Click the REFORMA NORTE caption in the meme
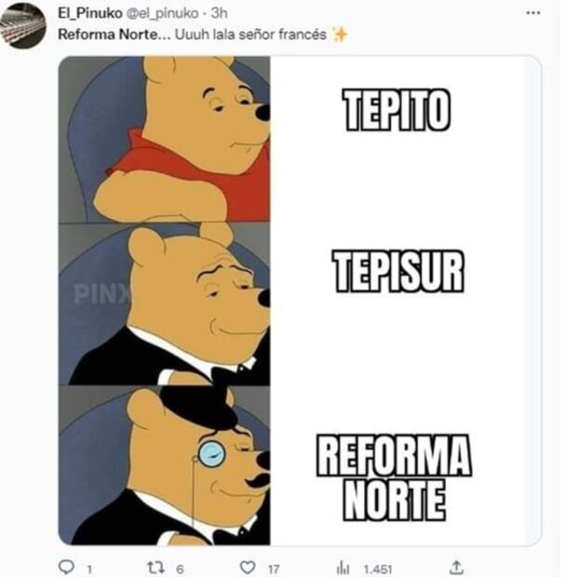The height and width of the screenshot is (577, 564). [394, 477]
